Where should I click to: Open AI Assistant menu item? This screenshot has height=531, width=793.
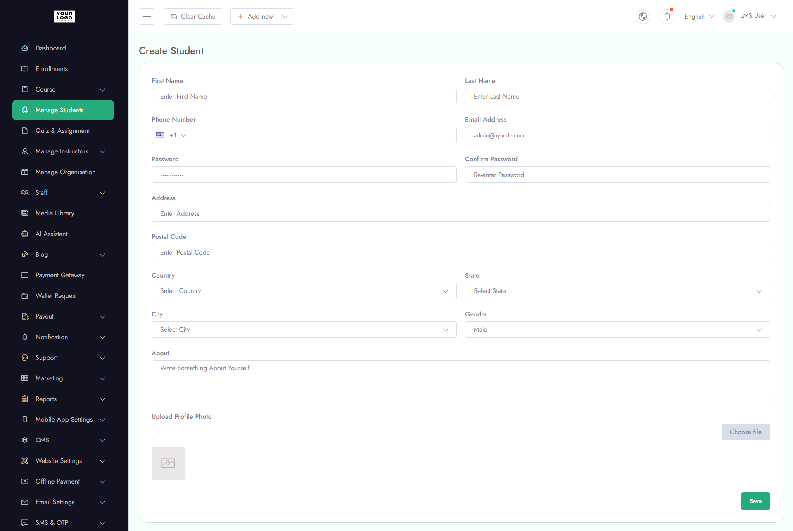click(63, 234)
